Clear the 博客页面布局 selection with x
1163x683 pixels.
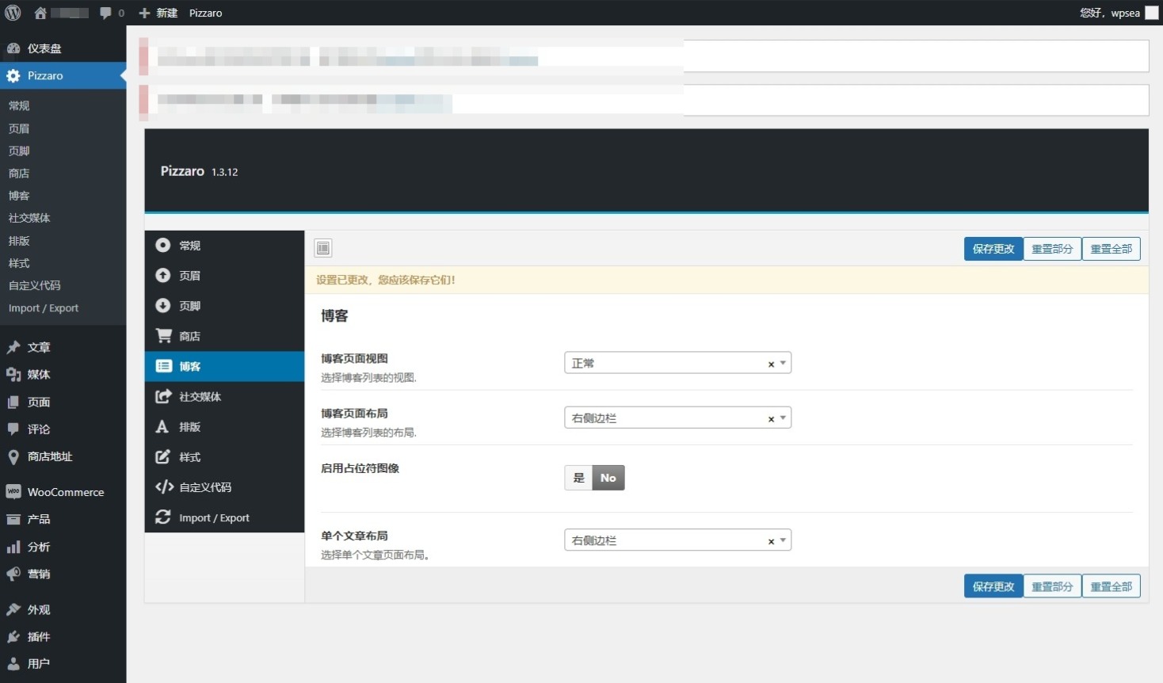771,418
